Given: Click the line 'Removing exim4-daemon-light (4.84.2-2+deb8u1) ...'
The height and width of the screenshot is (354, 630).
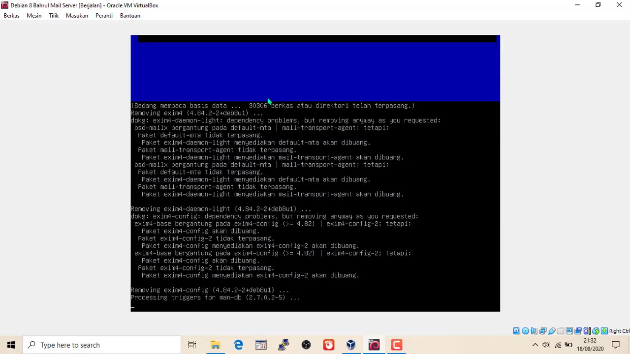Looking at the screenshot, I should point(221,209).
